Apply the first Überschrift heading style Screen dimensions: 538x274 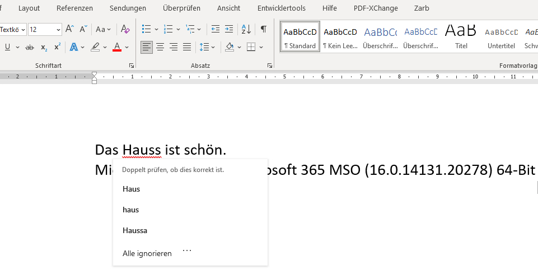coord(381,36)
